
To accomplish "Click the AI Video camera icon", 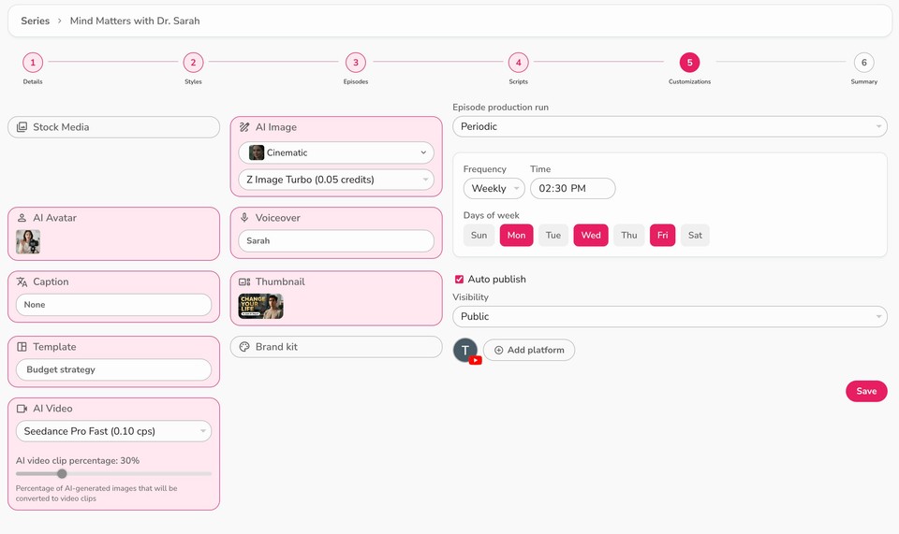I will [x=22, y=409].
